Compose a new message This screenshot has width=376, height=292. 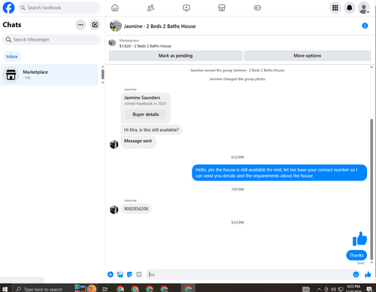click(x=95, y=25)
